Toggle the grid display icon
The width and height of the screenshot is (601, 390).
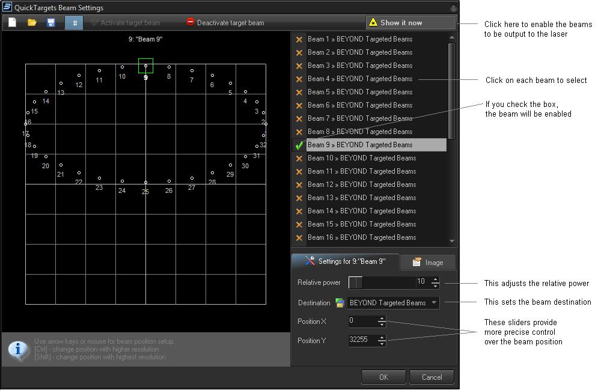click(x=74, y=23)
